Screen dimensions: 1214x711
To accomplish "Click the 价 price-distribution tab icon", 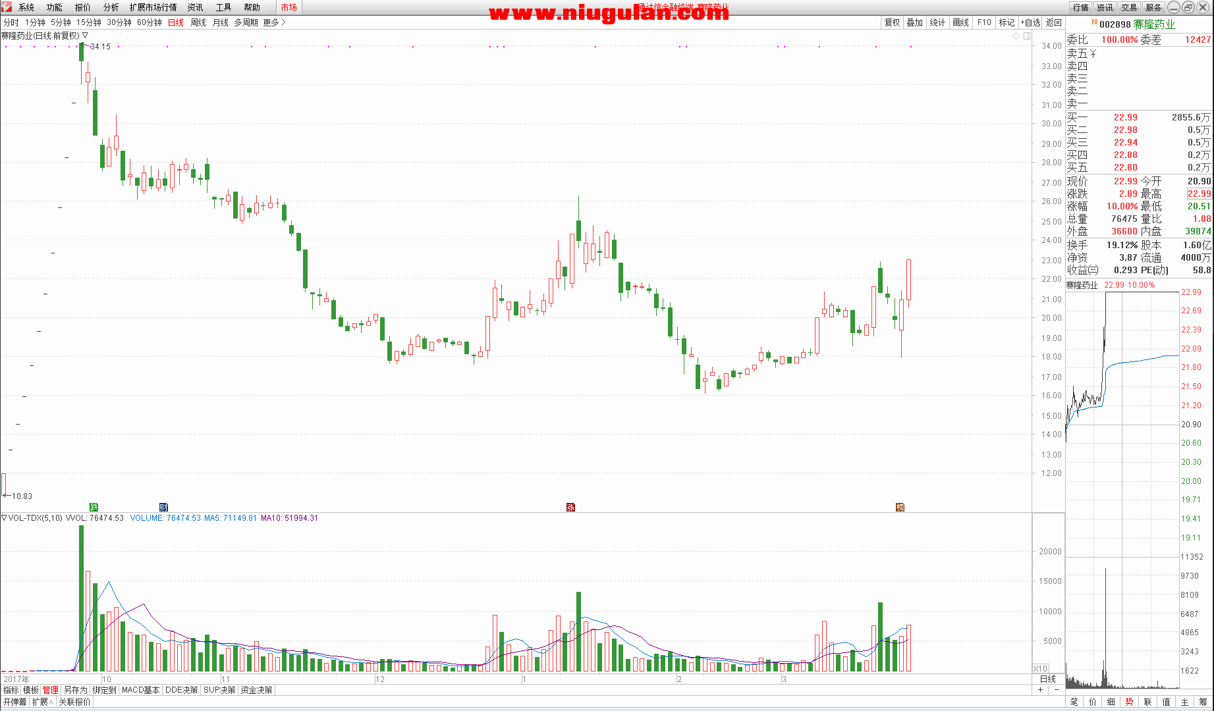I will coord(1093,702).
